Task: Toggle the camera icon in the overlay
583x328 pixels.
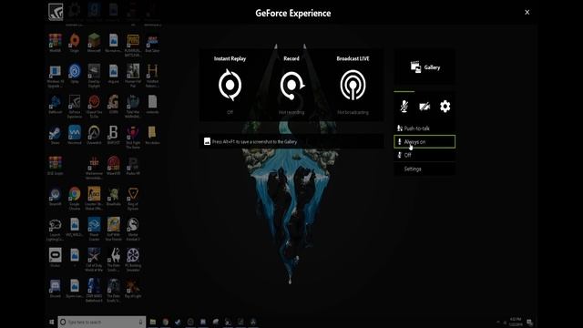Action: tap(424, 107)
